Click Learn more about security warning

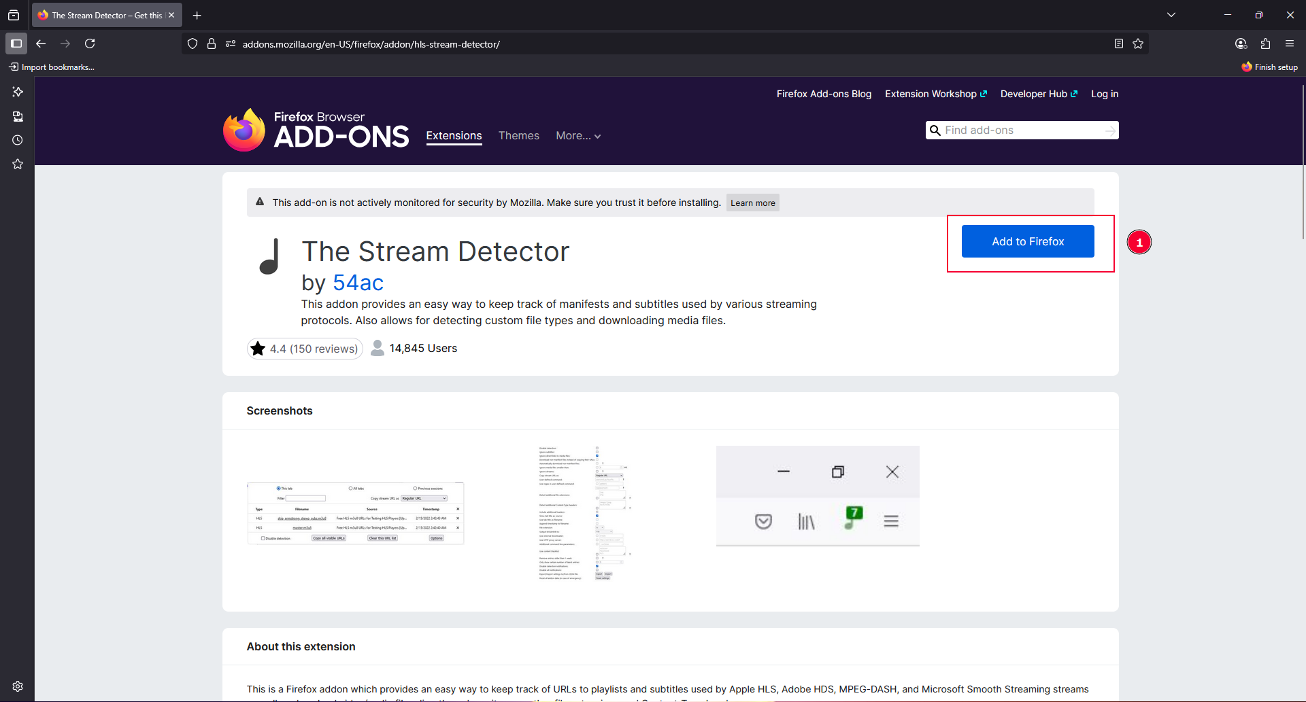(x=752, y=203)
